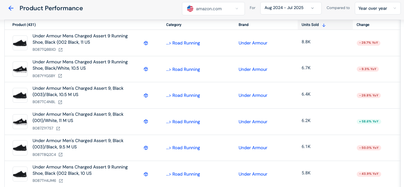404x187 pixels.
Task: Open Road Running category link in first row
Action: coord(186,43)
